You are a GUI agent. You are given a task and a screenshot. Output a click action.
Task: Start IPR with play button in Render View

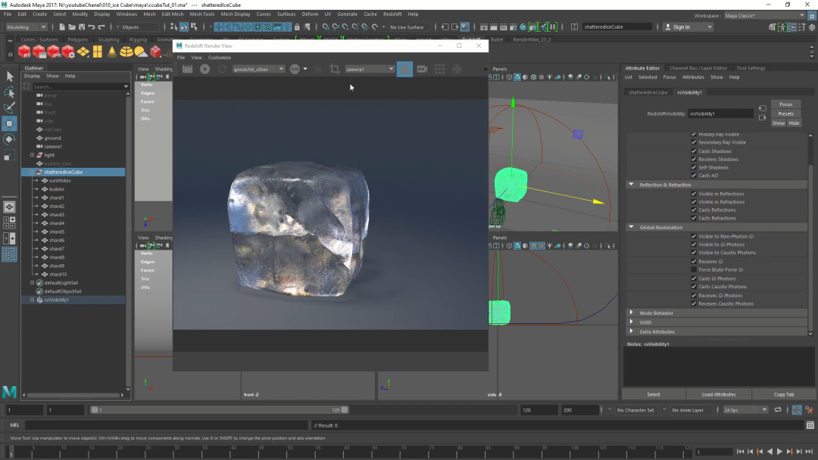(x=205, y=69)
